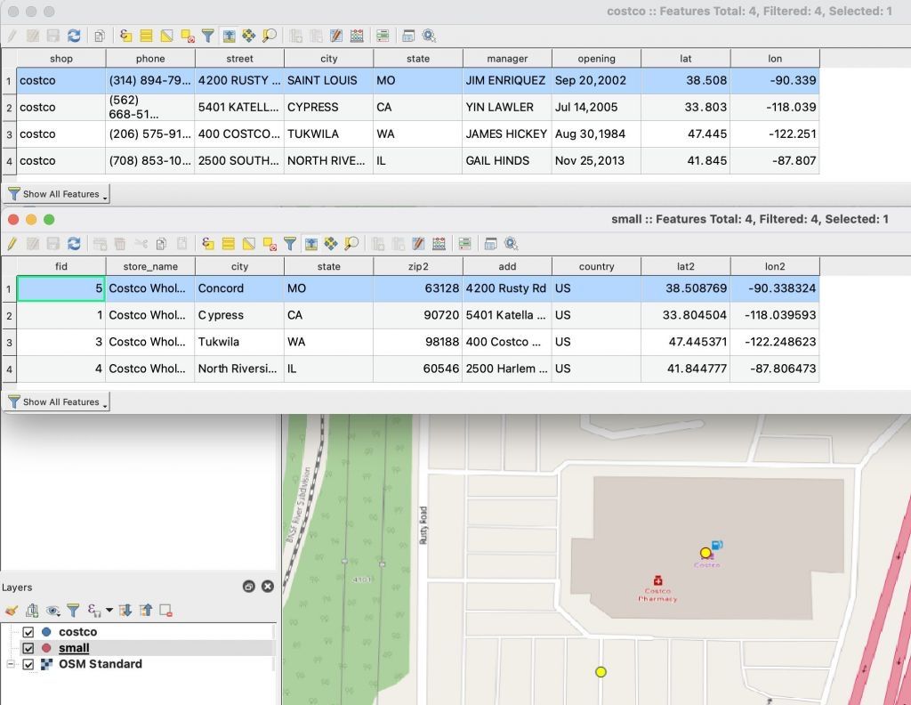Select row 4 header in small table
The image size is (911, 705).
pyautogui.click(x=9, y=369)
